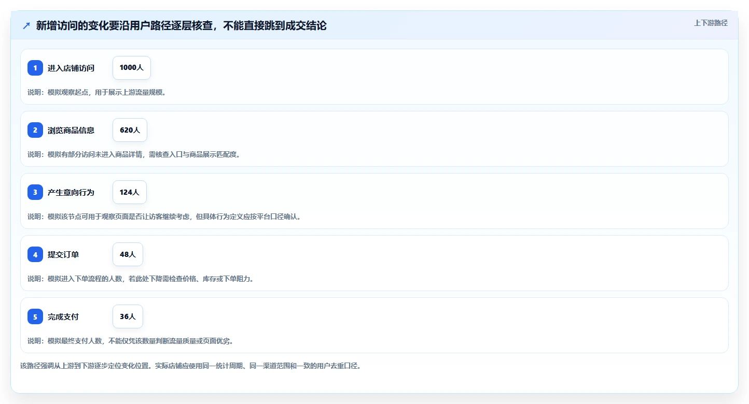Select the 进入店铺访问 step label
Viewport: 749px width, 404px height.
(x=71, y=68)
